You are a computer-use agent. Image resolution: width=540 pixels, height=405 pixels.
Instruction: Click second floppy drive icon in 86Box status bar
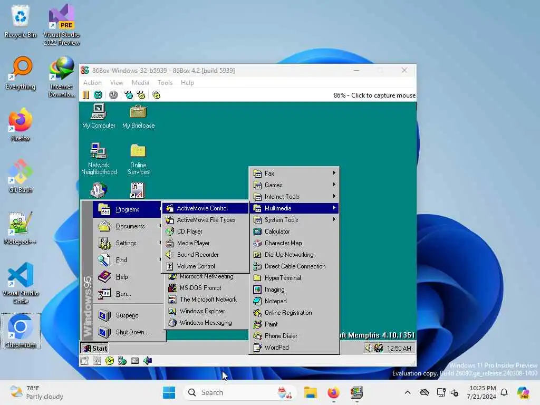97,361
